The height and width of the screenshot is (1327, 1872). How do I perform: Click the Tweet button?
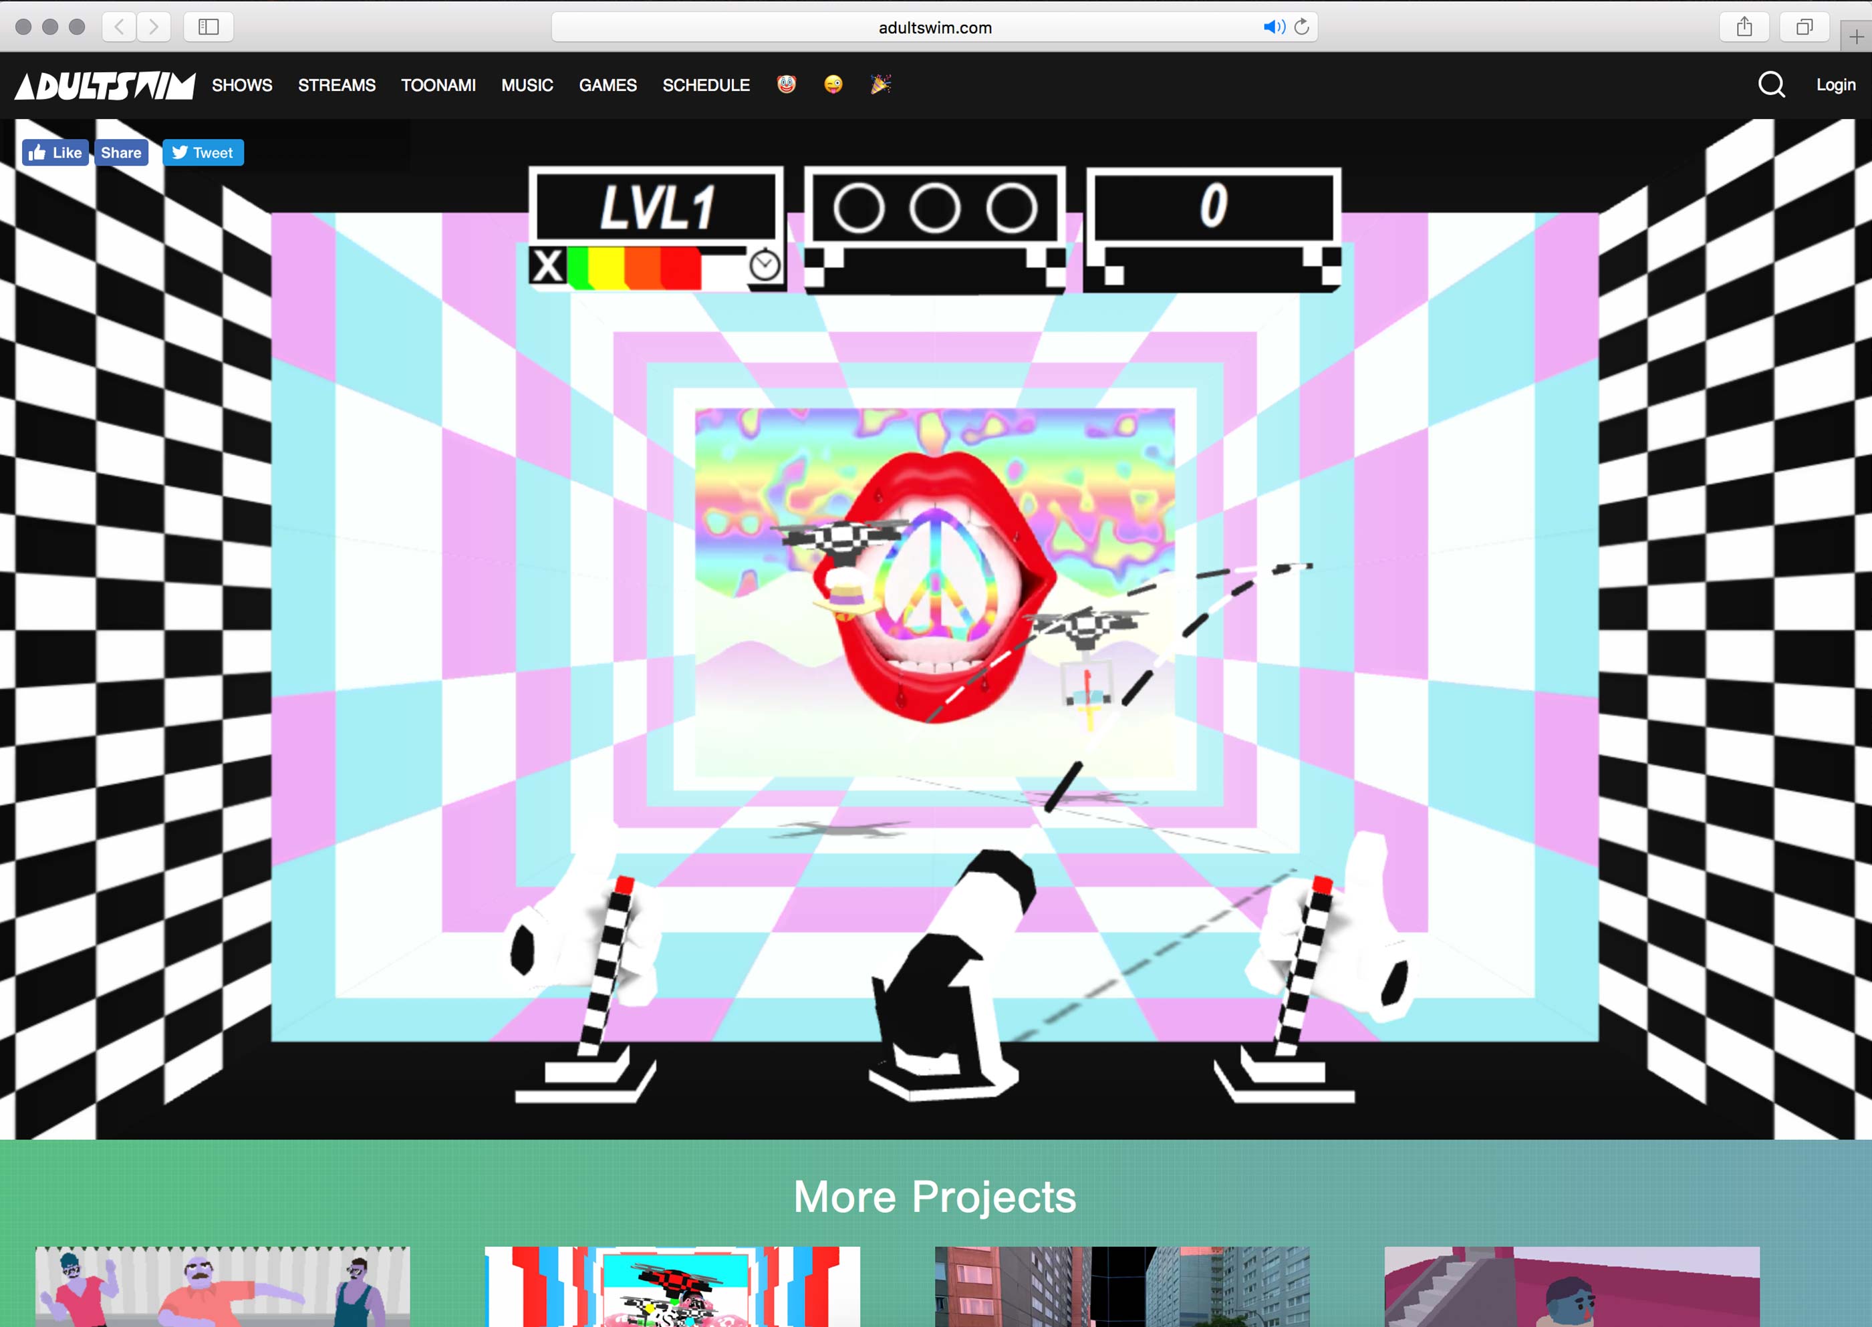203,153
